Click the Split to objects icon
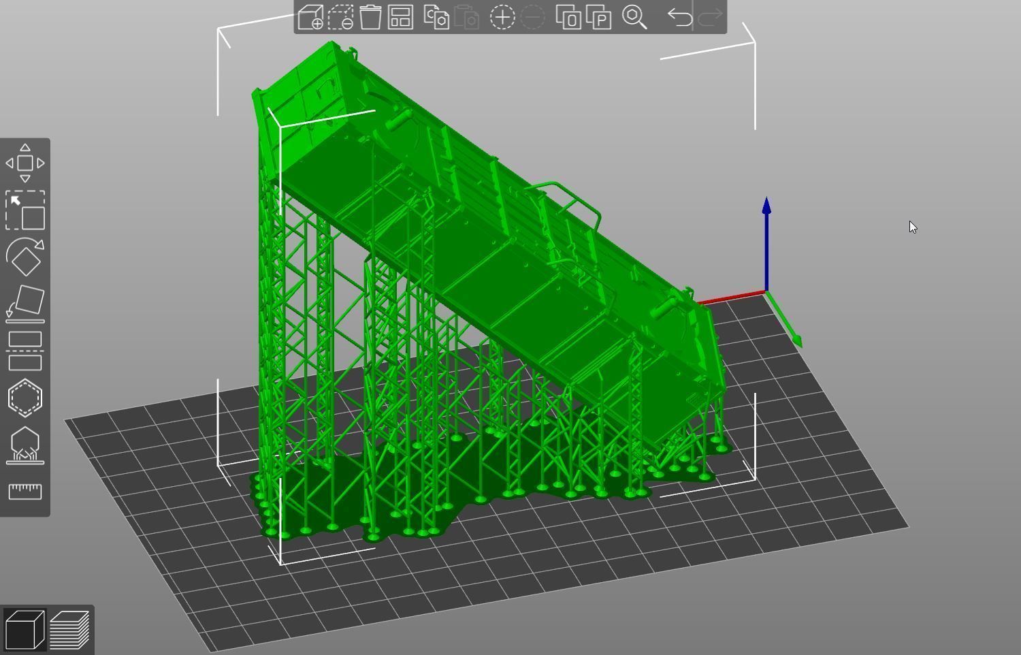The width and height of the screenshot is (1021, 655). pyautogui.click(x=568, y=17)
